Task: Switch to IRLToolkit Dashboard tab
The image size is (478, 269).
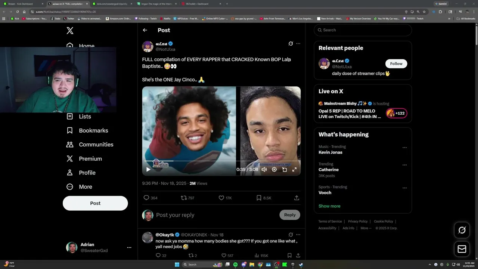Action: pyautogui.click(x=201, y=4)
